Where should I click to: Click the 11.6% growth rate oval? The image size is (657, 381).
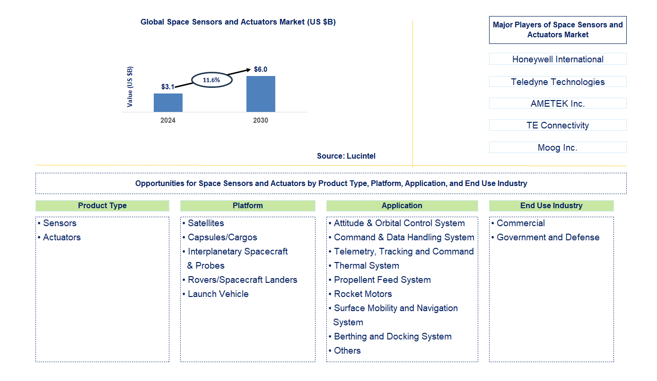211,80
